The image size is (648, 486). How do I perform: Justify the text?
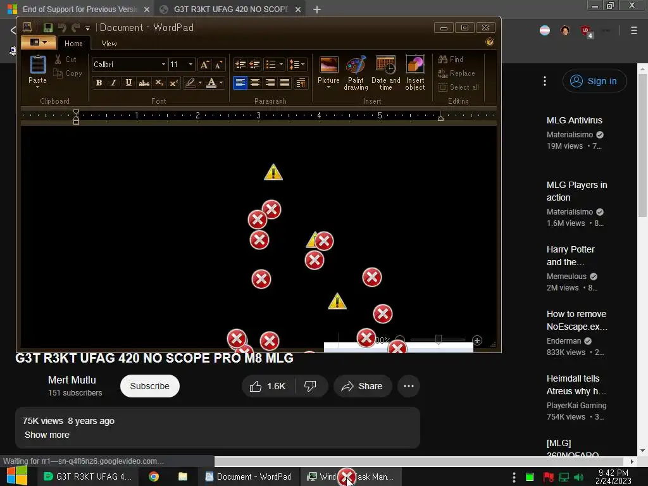(x=285, y=83)
